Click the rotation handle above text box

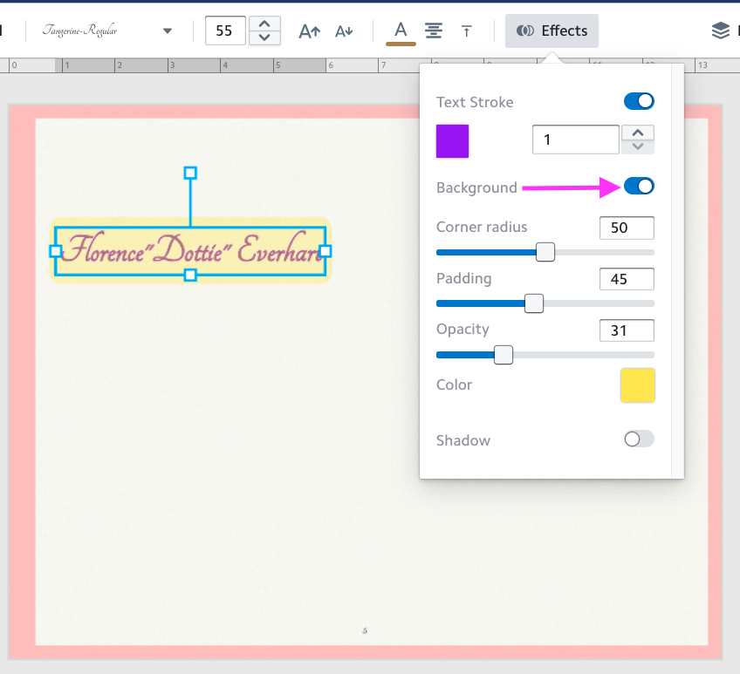[190, 173]
